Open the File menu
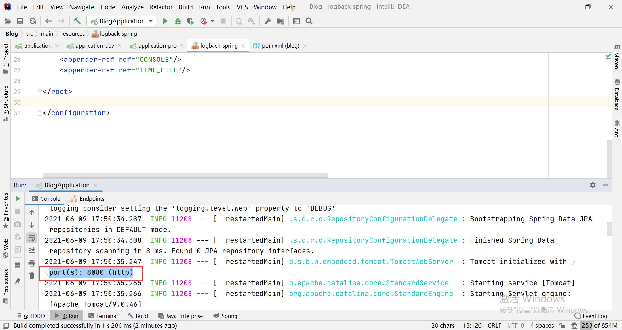Screen dimensions: 622x330 pyautogui.click(x=22, y=7)
